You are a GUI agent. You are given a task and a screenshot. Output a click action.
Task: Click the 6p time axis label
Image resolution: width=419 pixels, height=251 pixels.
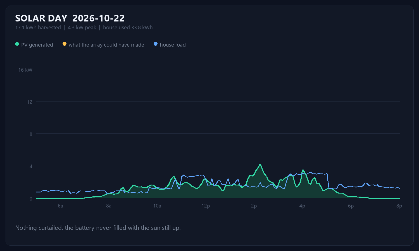351,206
